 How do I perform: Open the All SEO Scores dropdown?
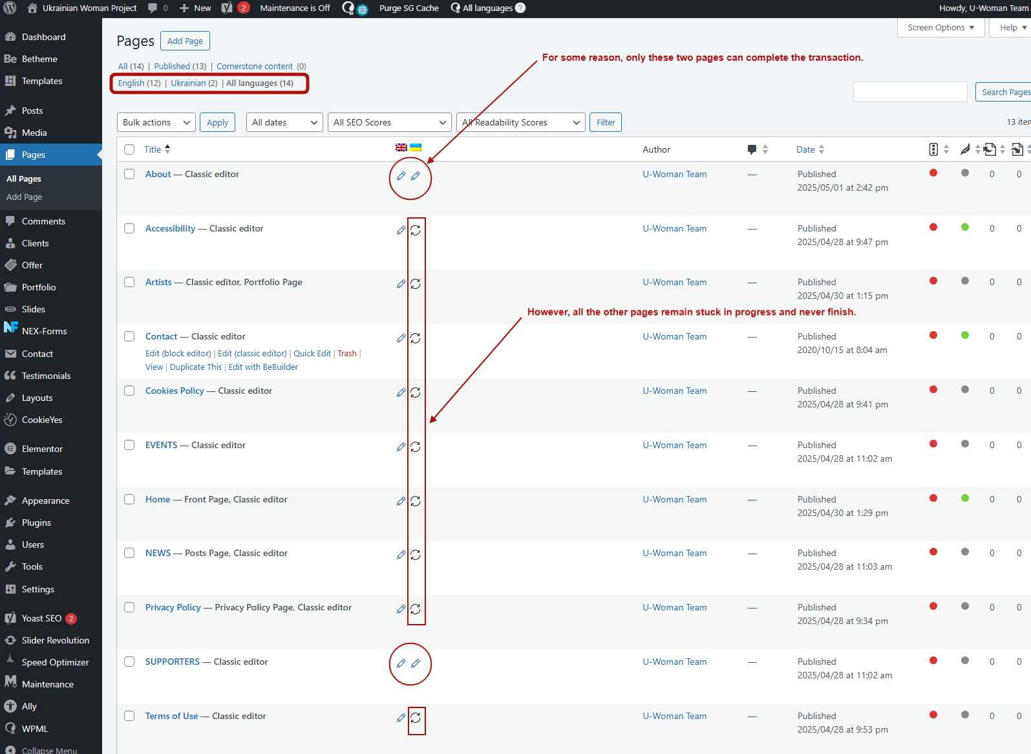pos(389,122)
